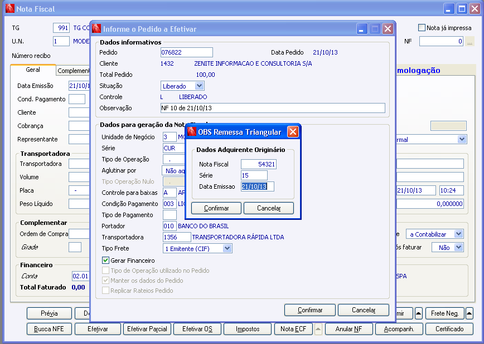Maximize the Nota Fiscal window
The image size is (484, 344).
pyautogui.click(x=462, y=9)
